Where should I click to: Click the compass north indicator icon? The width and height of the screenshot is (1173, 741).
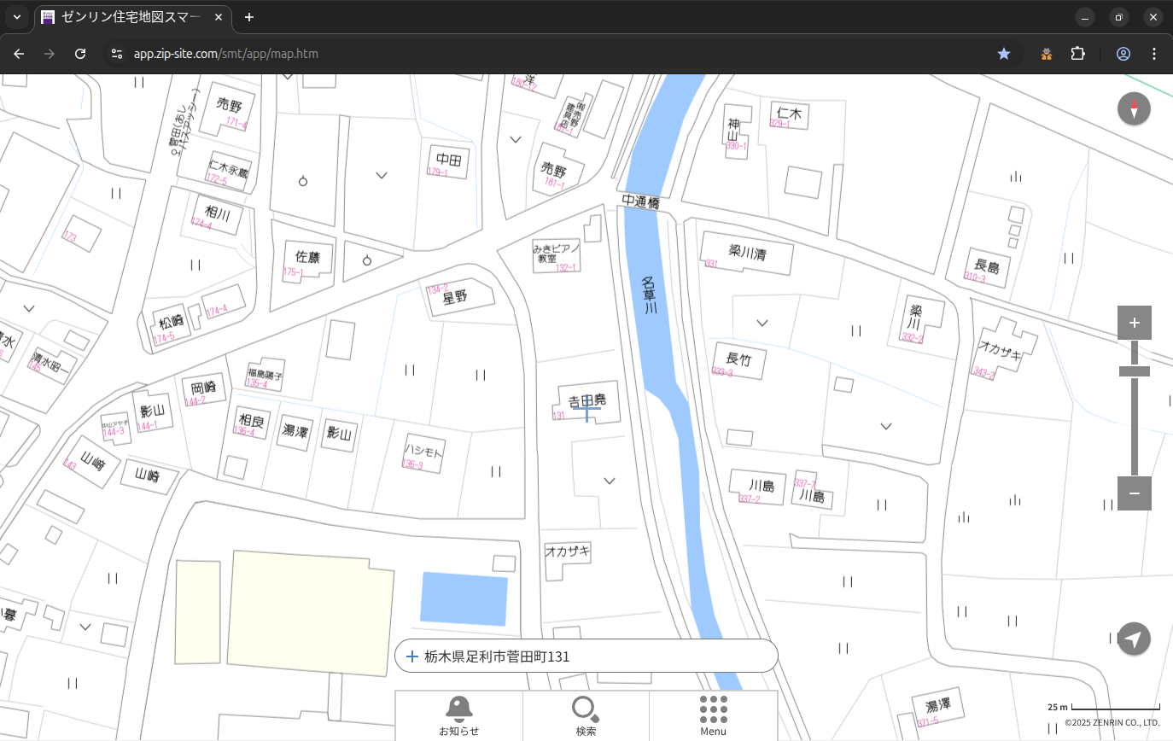[x=1134, y=109]
